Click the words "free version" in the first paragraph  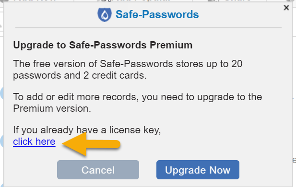(x=60, y=64)
